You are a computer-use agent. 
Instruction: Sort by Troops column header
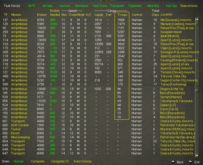coord(122,15)
